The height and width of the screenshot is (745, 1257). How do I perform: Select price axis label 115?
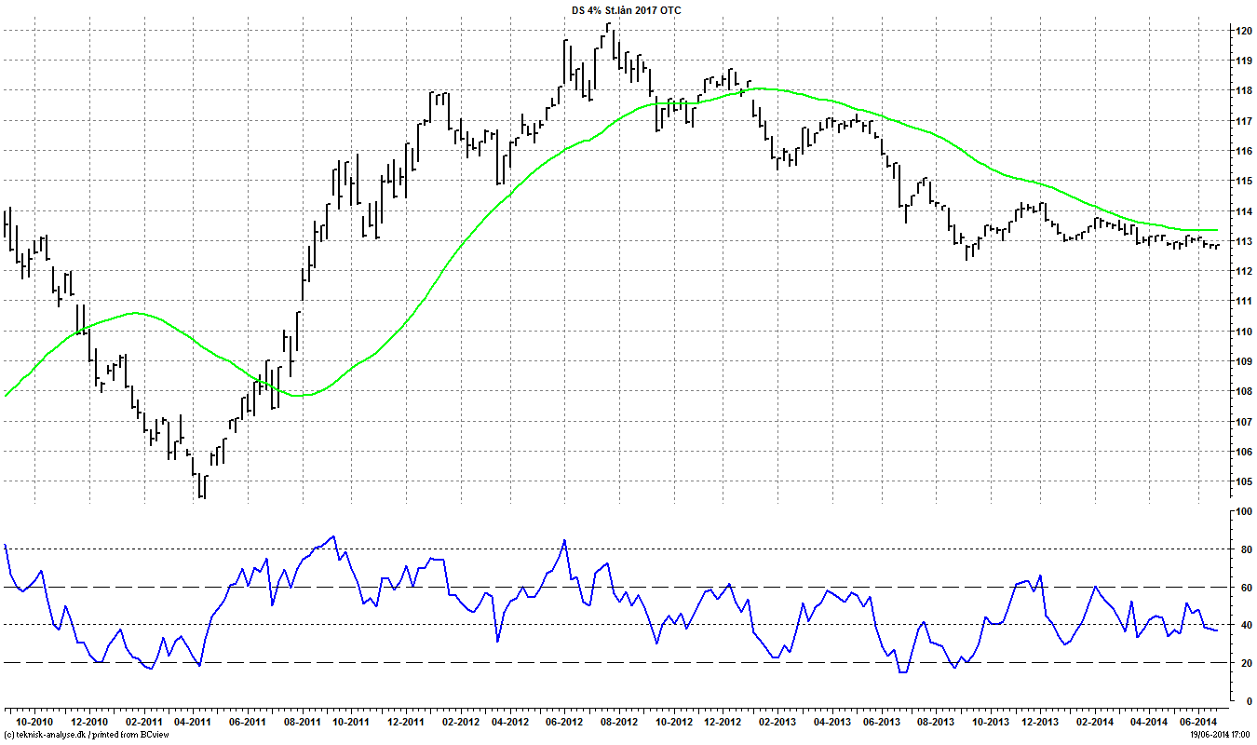tap(1242, 181)
